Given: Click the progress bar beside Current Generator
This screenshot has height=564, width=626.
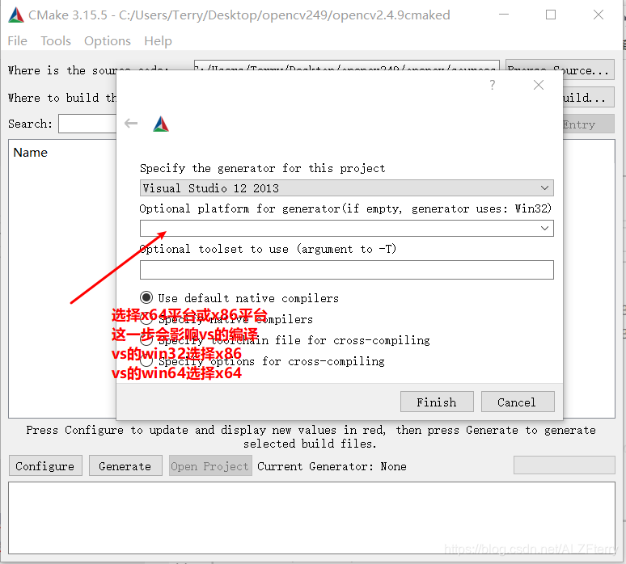Looking at the screenshot, I should coord(564,465).
